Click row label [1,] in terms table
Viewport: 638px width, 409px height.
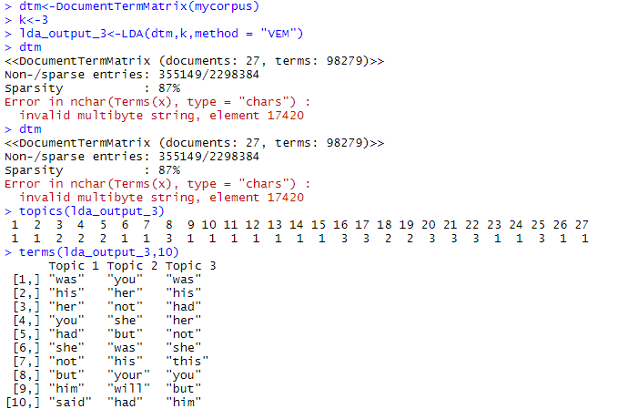tap(26, 280)
